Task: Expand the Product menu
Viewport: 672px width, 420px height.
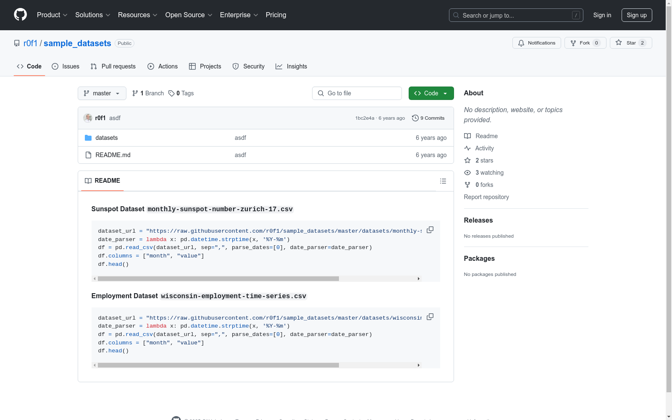Action: click(x=52, y=15)
